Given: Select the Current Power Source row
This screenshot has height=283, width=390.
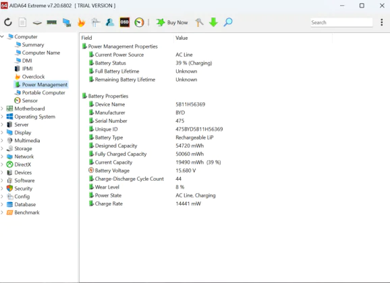Looking at the screenshot, I should point(141,55).
